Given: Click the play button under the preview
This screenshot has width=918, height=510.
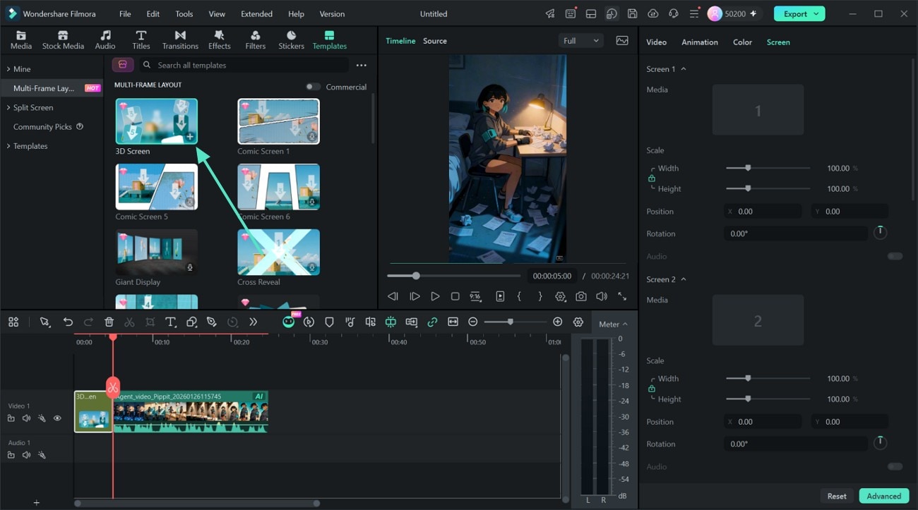Looking at the screenshot, I should (x=435, y=297).
